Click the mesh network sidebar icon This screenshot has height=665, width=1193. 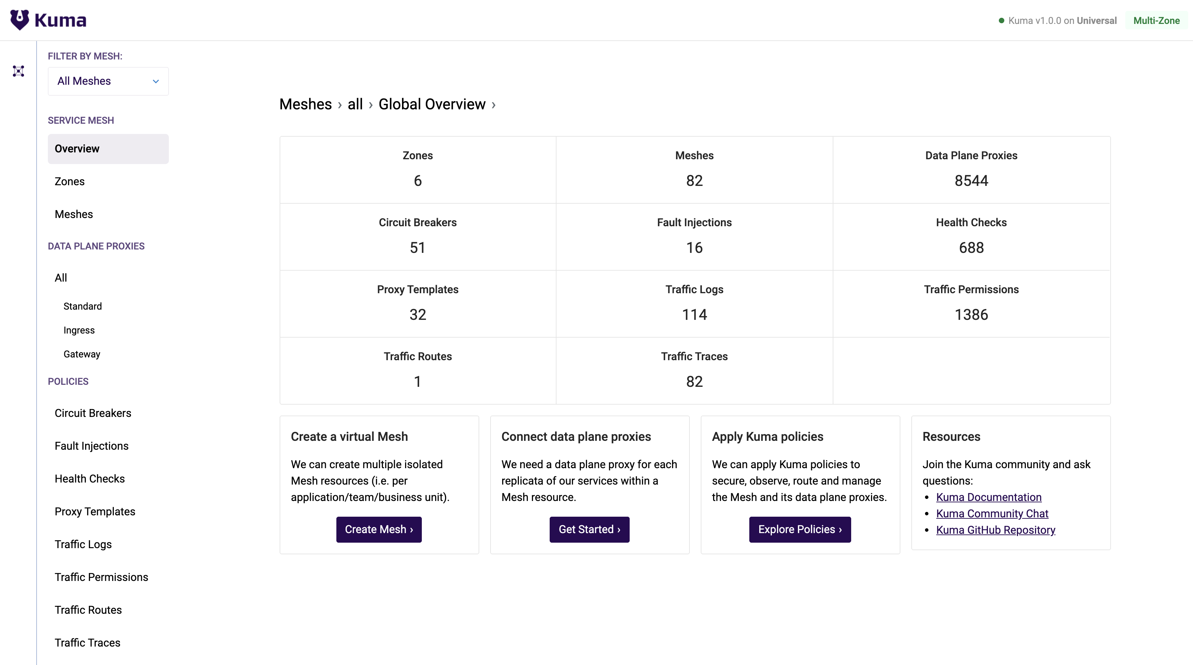[18, 71]
